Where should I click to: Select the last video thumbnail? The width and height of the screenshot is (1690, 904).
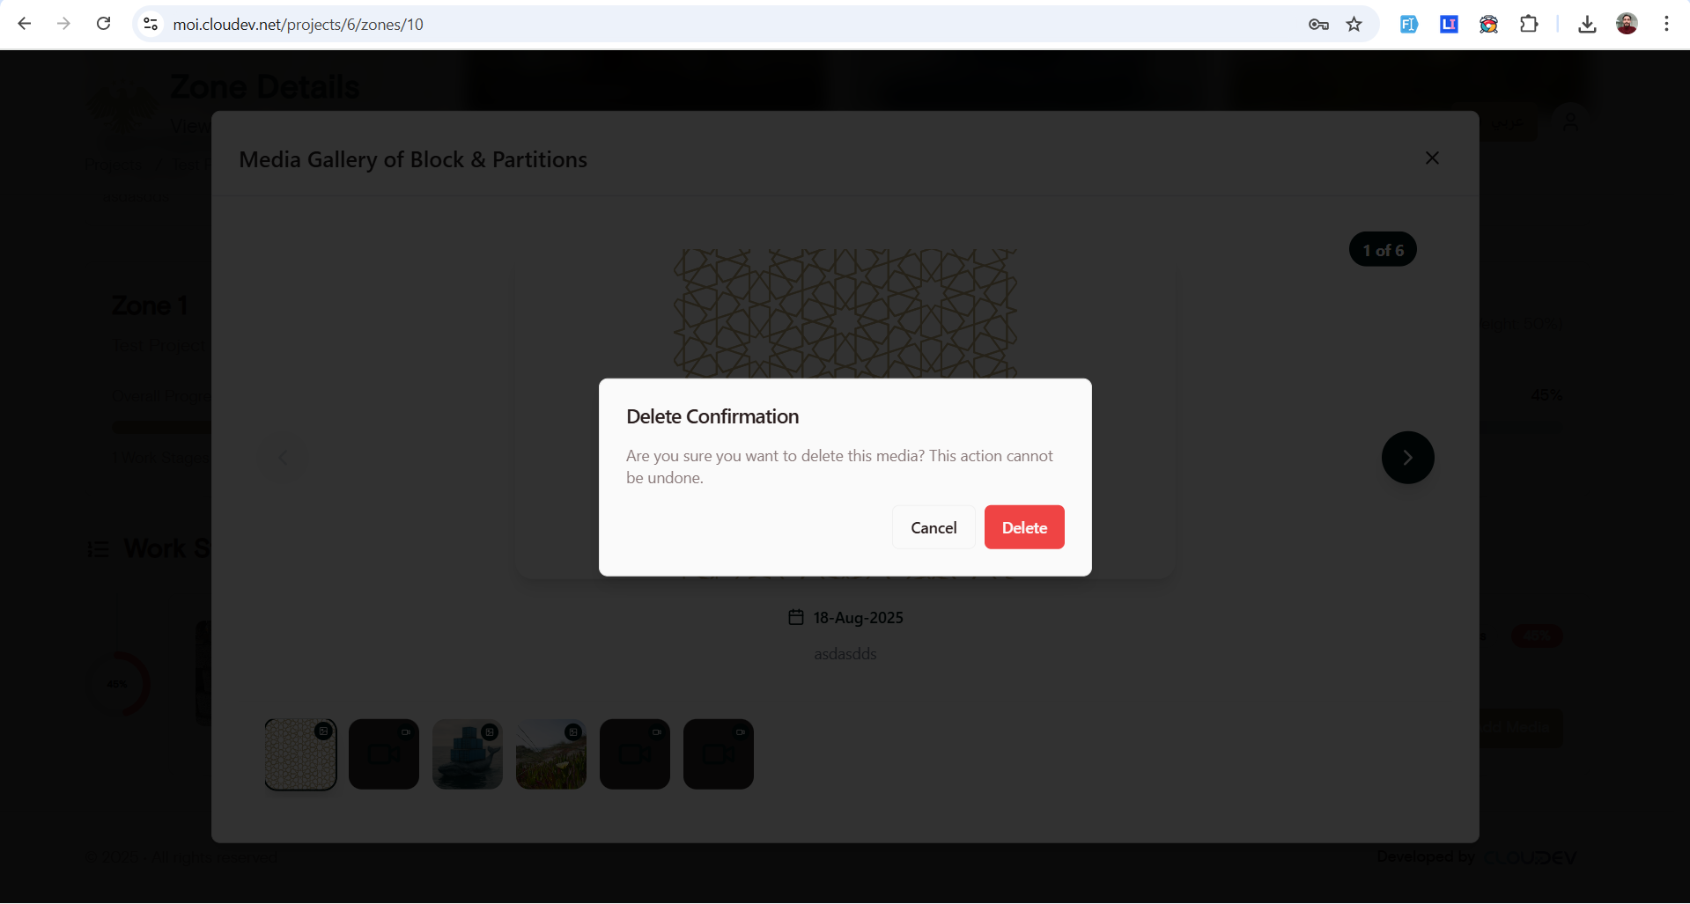[x=719, y=754]
